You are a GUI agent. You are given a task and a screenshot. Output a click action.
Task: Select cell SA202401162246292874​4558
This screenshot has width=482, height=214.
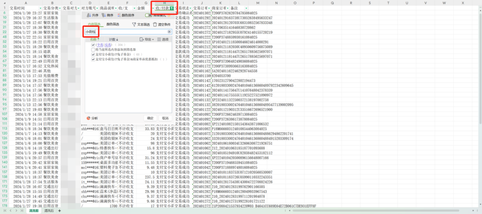pyautogui.click(x=234, y=71)
